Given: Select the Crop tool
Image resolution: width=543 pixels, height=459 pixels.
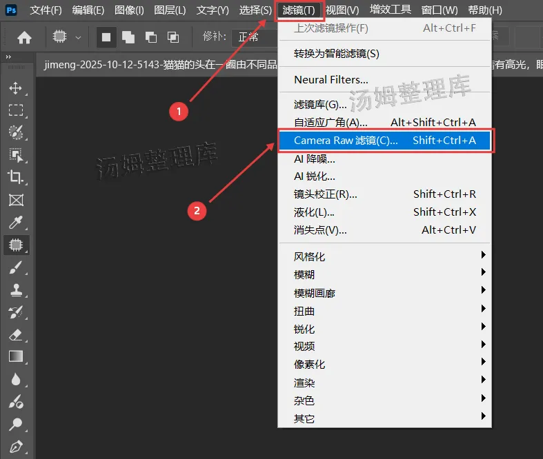Looking at the screenshot, I should (16, 176).
